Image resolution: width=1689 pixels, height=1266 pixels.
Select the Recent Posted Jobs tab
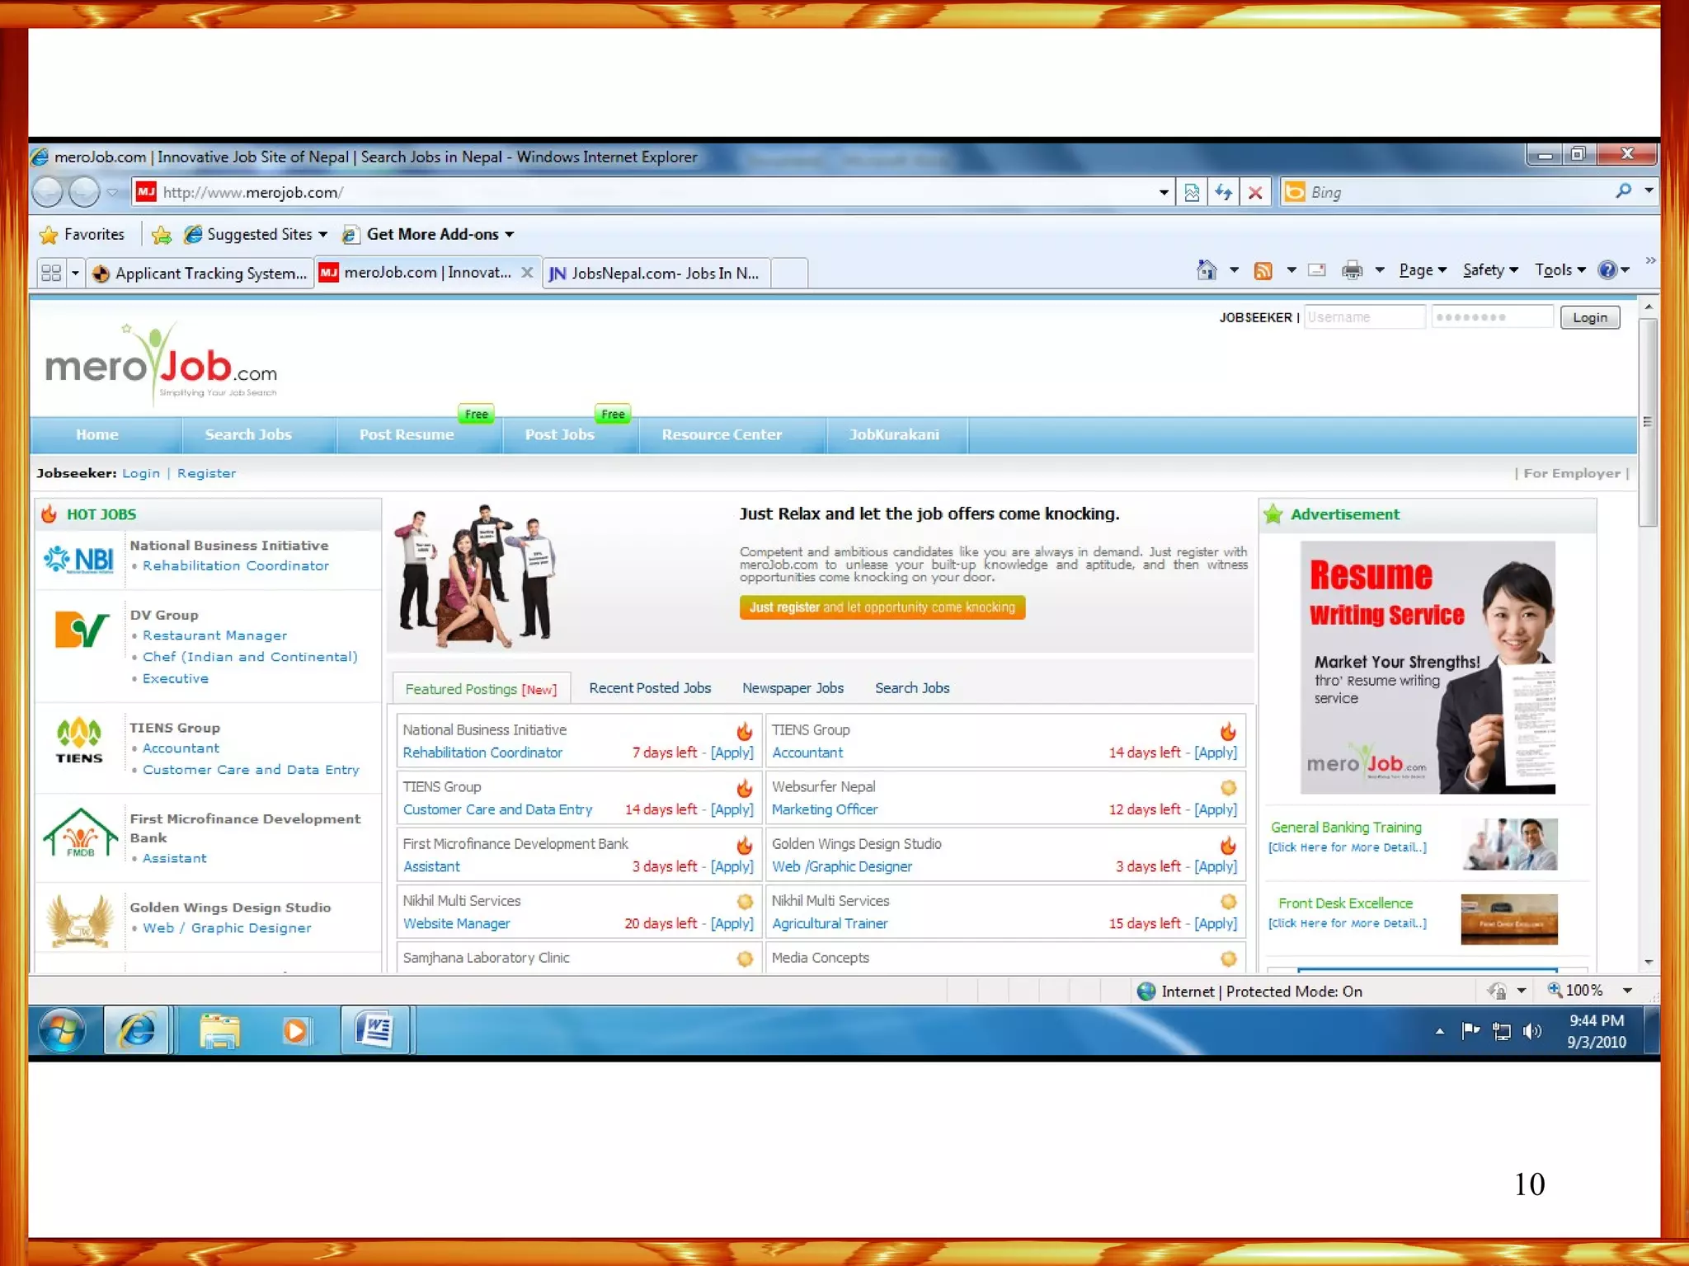[649, 688]
